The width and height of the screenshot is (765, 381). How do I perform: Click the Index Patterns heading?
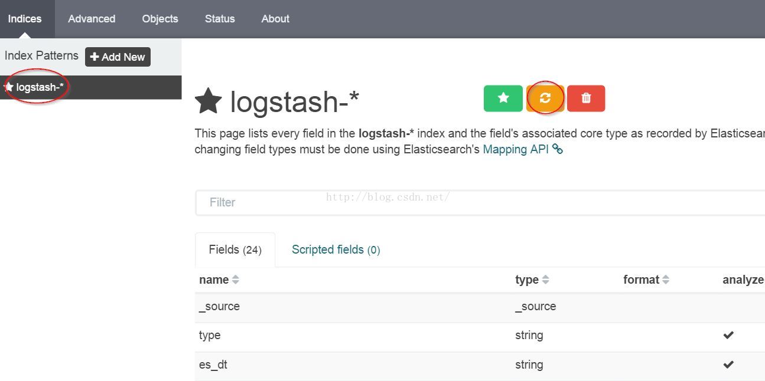pos(41,55)
